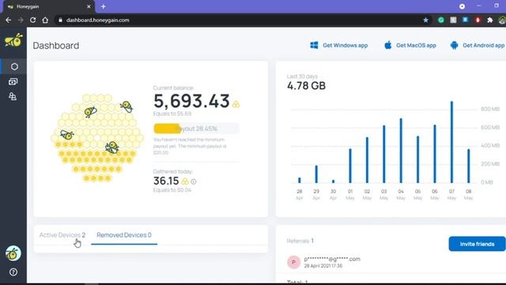
Task: Open the profile avatar in the sidebar
Action: pos(13,253)
